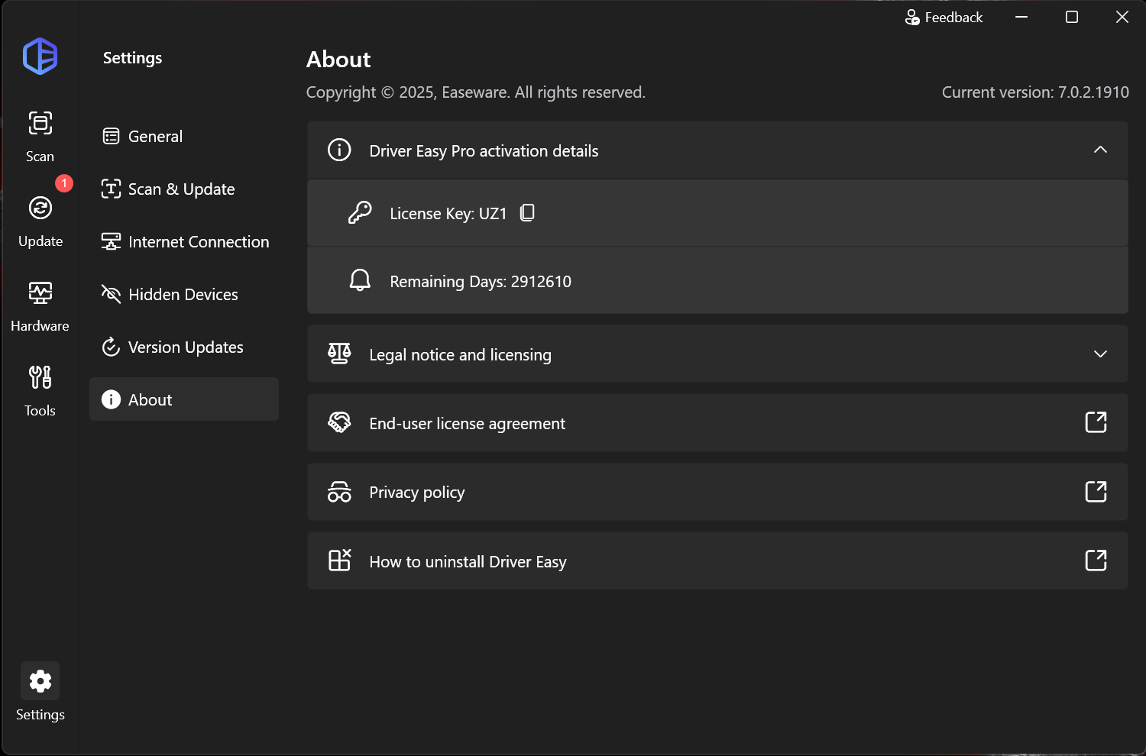Open Scan & Update settings tab

pos(183,189)
